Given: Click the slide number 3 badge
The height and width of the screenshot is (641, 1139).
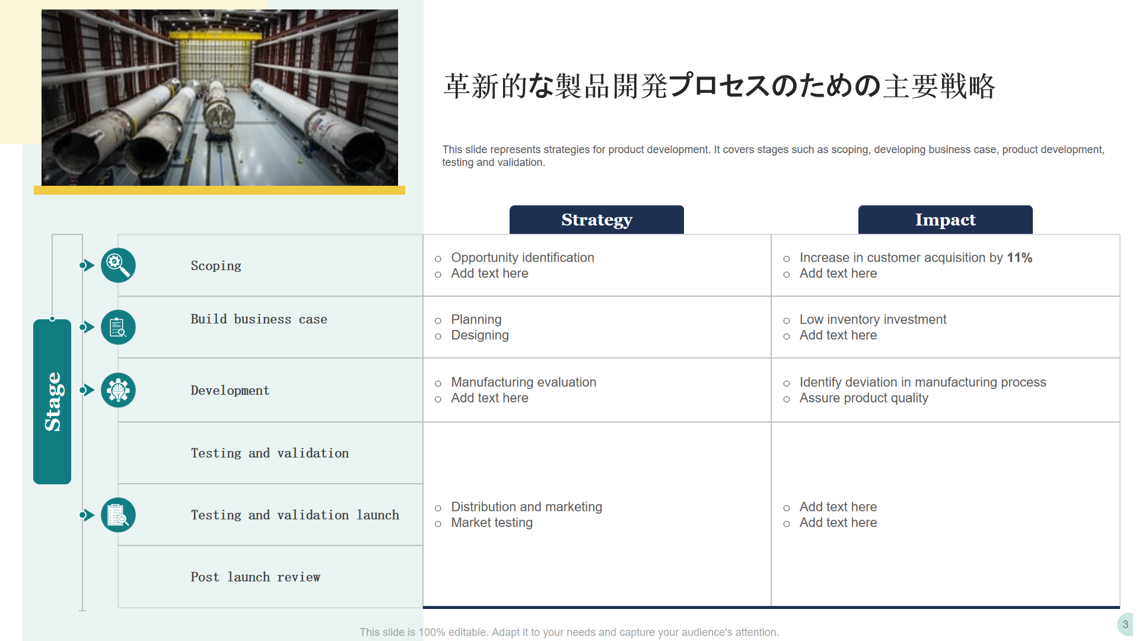Looking at the screenshot, I should coord(1125,624).
